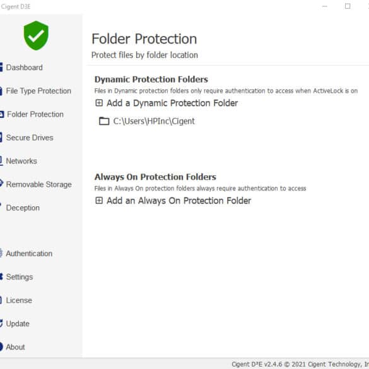This screenshot has height=369, width=369.
Task: Click the About info icon in sidebar
Action: tap(1, 347)
